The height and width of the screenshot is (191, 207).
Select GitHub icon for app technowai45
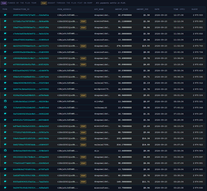5,107
